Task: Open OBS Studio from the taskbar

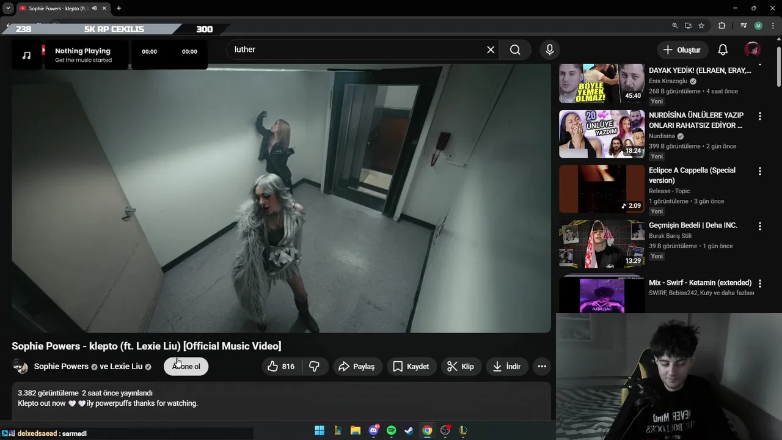Action: click(445, 430)
